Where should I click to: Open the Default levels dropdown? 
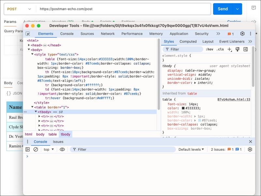point(191,149)
